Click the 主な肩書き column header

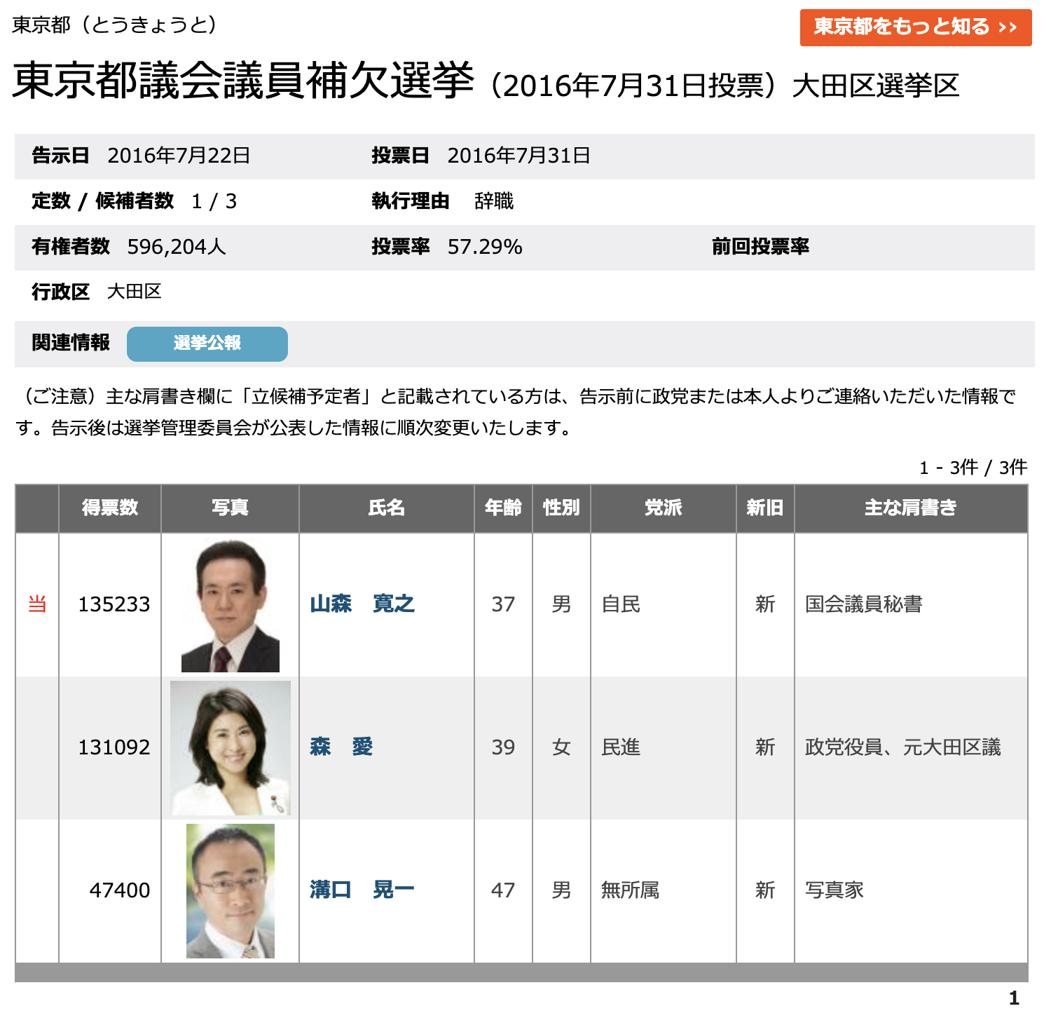point(911,508)
